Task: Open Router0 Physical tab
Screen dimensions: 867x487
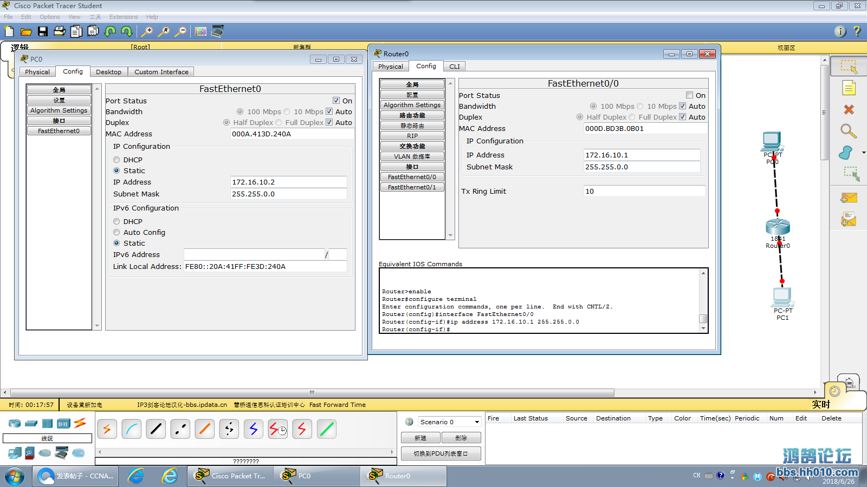Action: pyautogui.click(x=391, y=67)
